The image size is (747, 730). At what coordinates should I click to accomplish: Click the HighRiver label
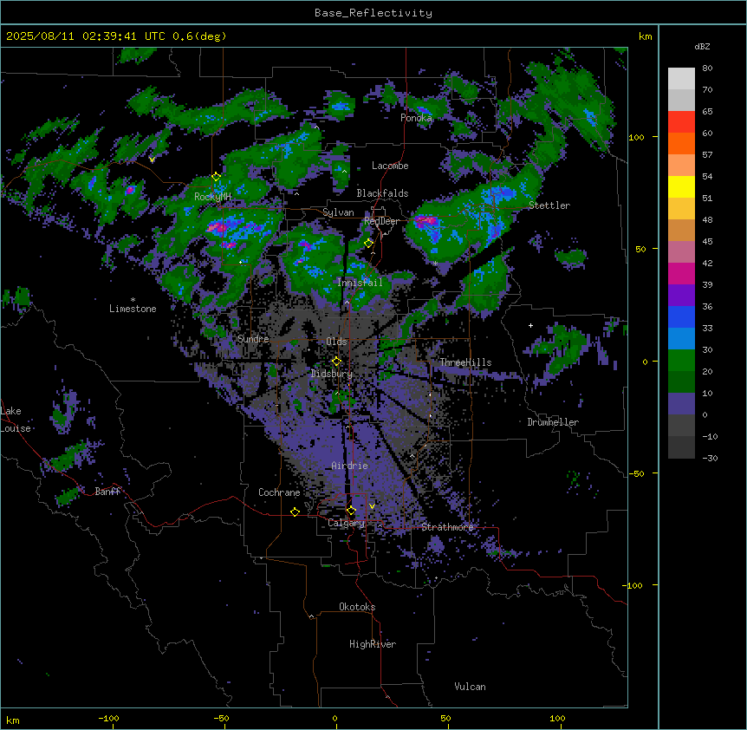coord(373,644)
